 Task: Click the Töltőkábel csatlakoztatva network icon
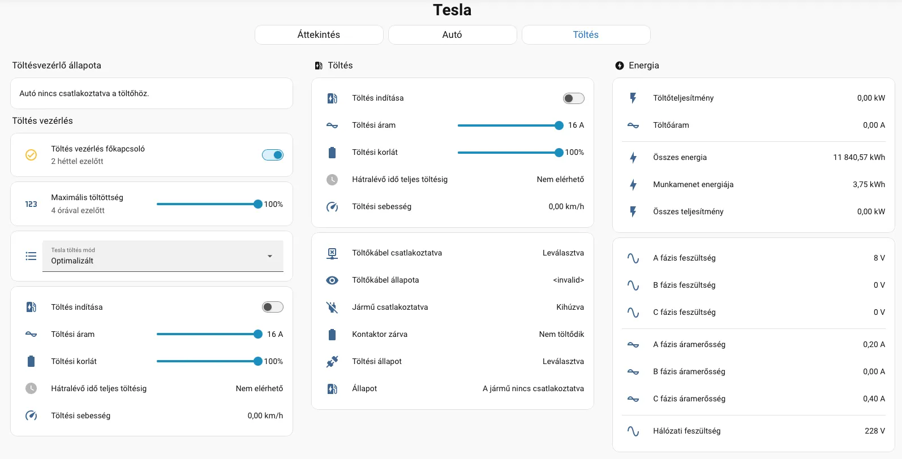click(x=332, y=253)
